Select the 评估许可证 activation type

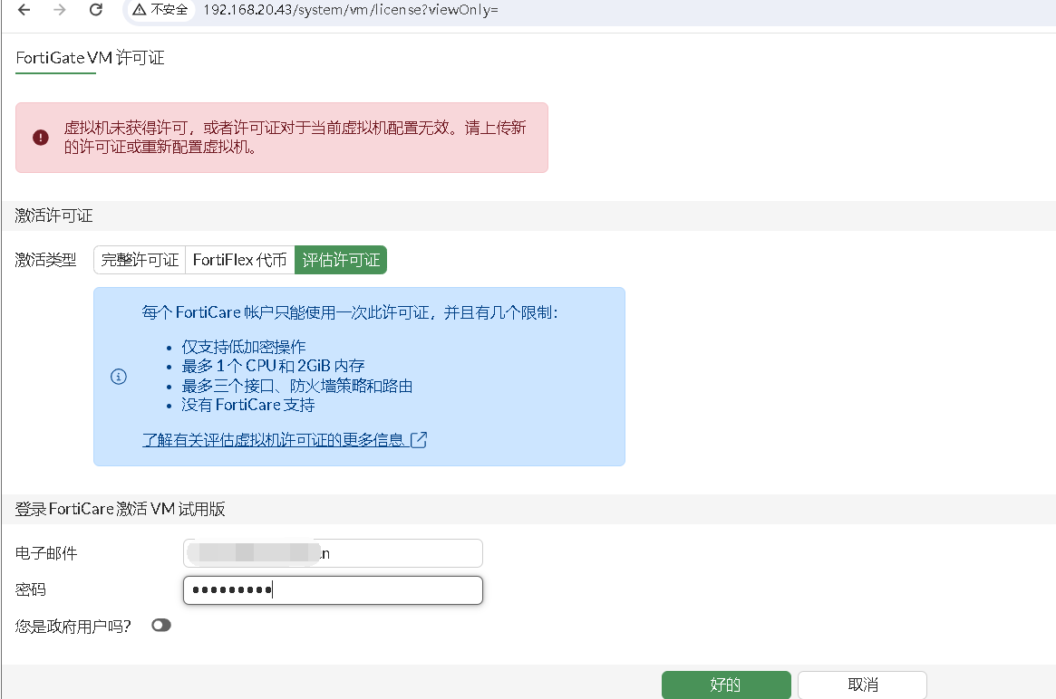pyautogui.click(x=341, y=260)
